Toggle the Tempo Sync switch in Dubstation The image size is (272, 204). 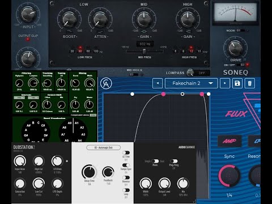(x=126, y=165)
